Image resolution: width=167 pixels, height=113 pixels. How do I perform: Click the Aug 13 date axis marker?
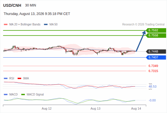pyautogui.click(x=95, y=108)
